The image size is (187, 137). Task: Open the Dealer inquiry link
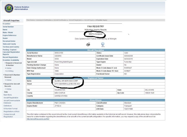(5, 38)
